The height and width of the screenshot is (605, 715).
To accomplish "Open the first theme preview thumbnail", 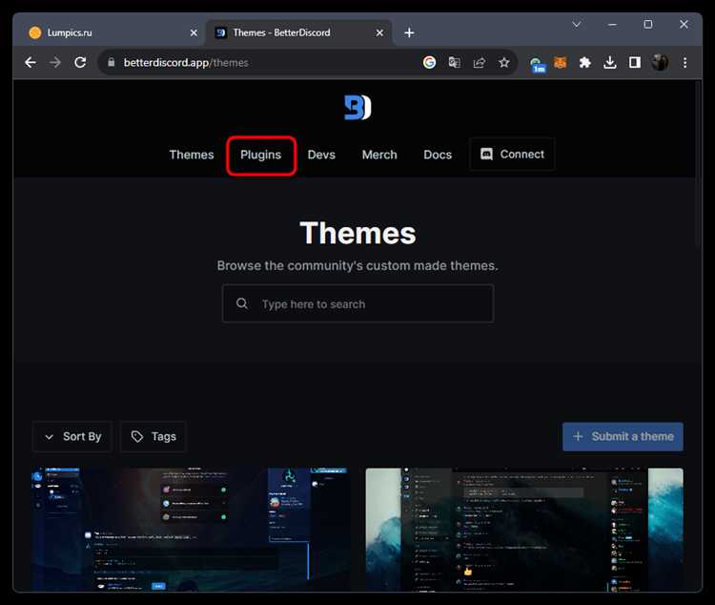I will click(191, 530).
